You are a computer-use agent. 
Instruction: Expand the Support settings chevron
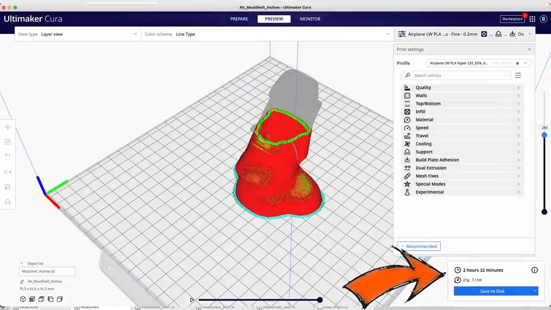(x=518, y=152)
